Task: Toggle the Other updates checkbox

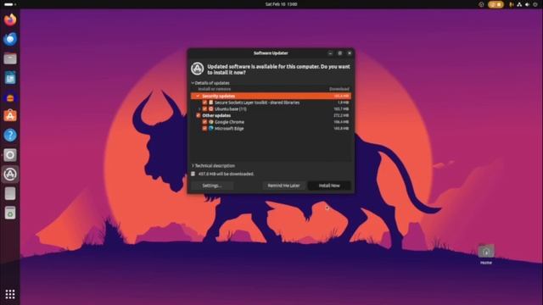Action: click(198, 115)
